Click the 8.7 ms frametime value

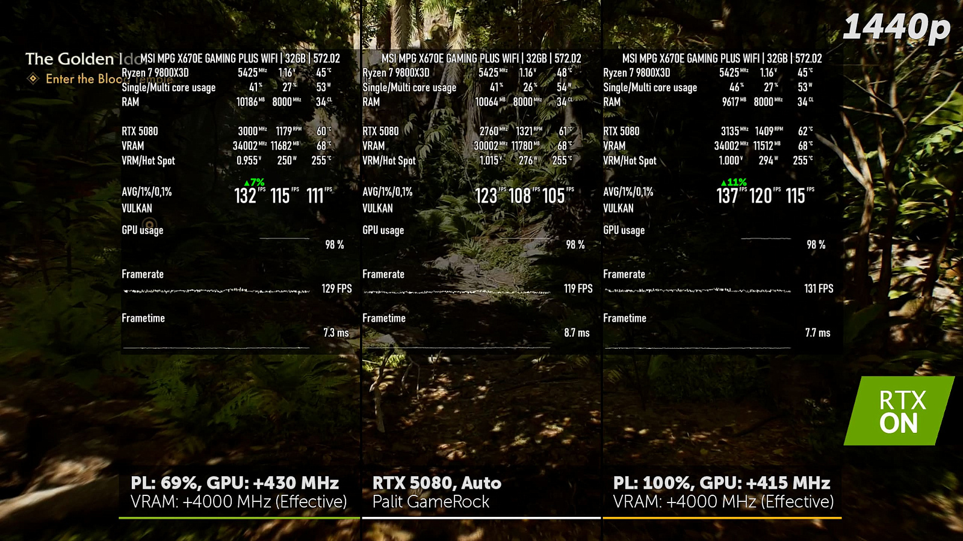tap(577, 332)
